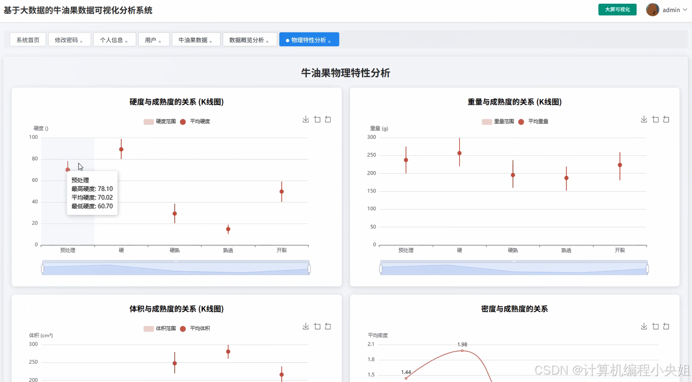Reset zoom on weight chart

666,119
